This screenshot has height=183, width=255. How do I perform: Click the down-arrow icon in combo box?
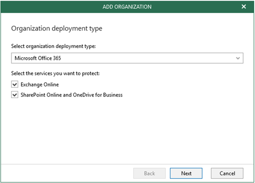click(238, 58)
